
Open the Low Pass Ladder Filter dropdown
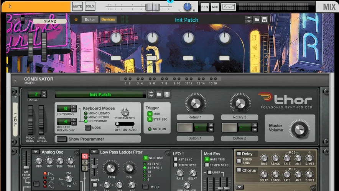(94, 152)
